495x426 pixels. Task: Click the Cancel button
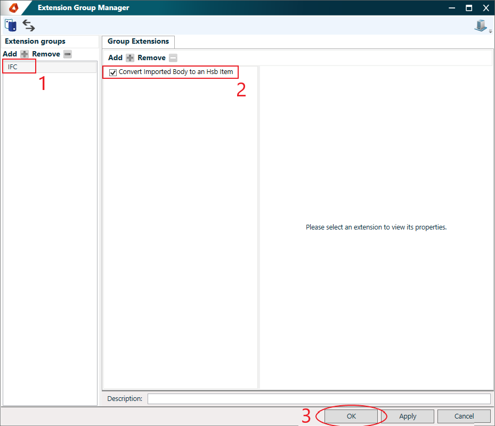pos(464,416)
